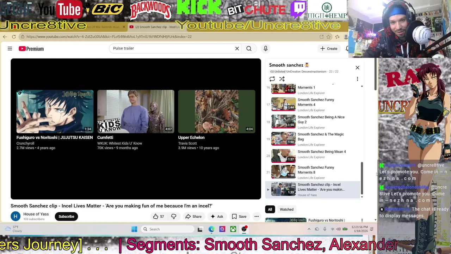Select the browser address bar URL

pos(109,37)
